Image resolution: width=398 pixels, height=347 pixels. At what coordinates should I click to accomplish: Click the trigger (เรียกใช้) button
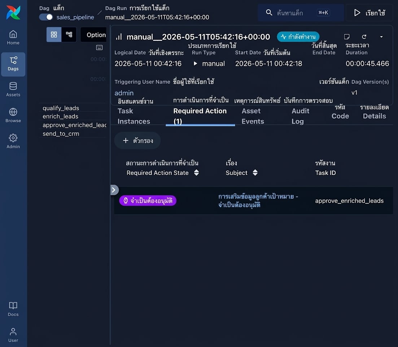369,12
